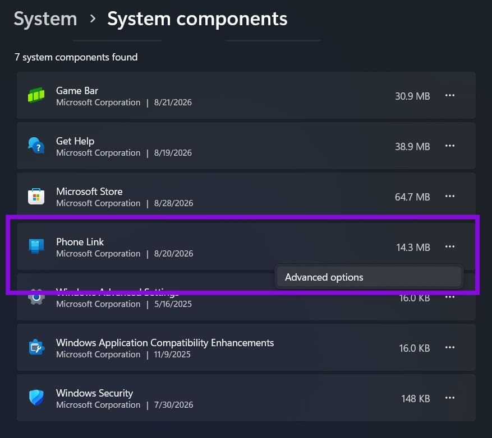Open the three-dot menu in the 5/16/2025 row
Image resolution: width=492 pixels, height=438 pixels.
click(449, 297)
